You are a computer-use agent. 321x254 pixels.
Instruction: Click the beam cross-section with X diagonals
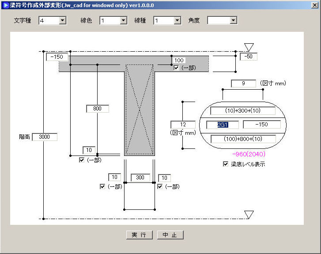pos(139,110)
